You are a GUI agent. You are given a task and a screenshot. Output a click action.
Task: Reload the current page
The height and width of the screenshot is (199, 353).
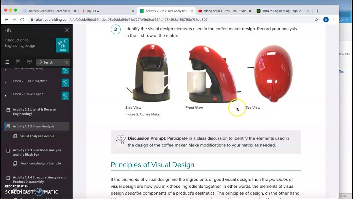(x=22, y=20)
